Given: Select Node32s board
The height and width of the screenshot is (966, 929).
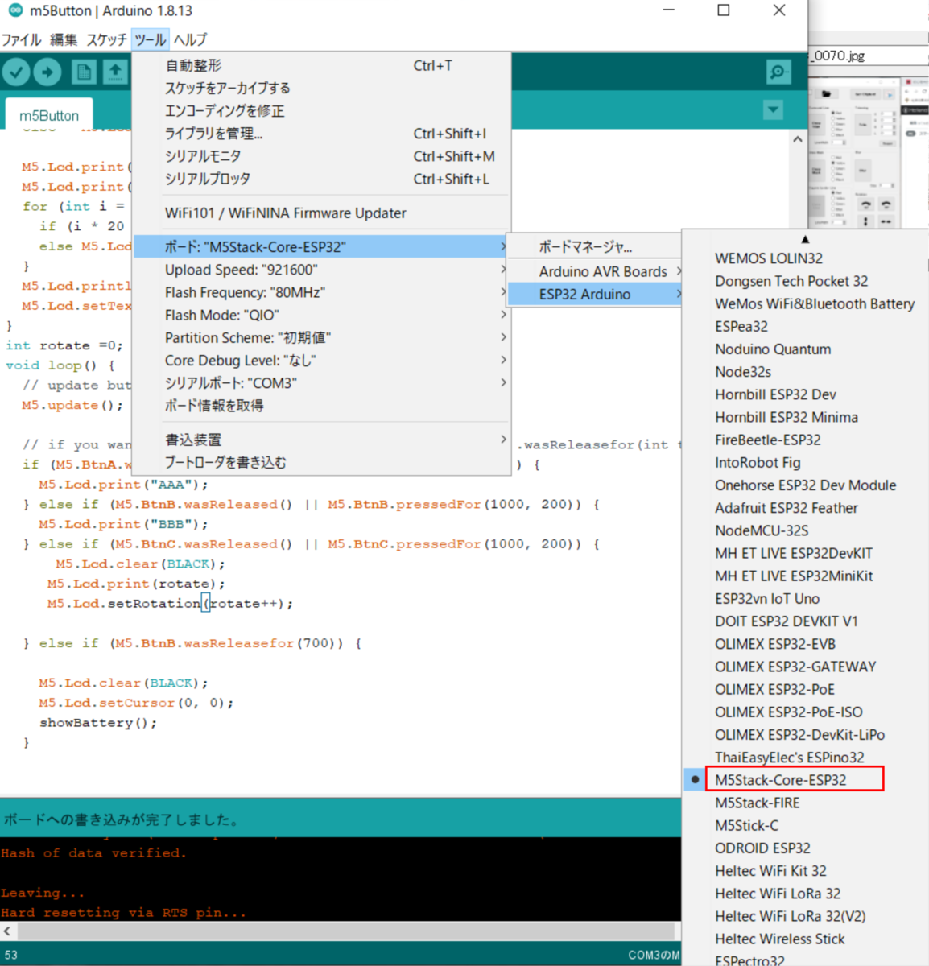Looking at the screenshot, I should click(805, 372).
